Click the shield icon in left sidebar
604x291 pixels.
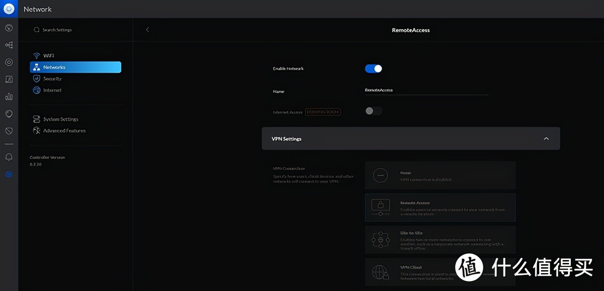coord(9,131)
